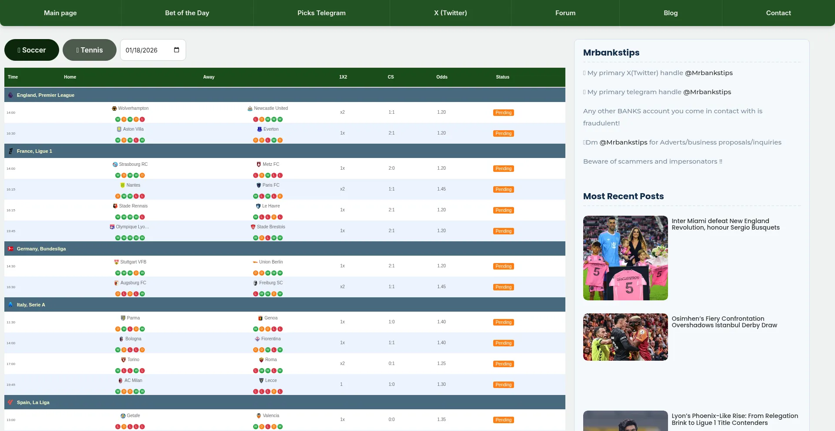Go to the Forum page
This screenshot has height=431, width=835.
565,13
